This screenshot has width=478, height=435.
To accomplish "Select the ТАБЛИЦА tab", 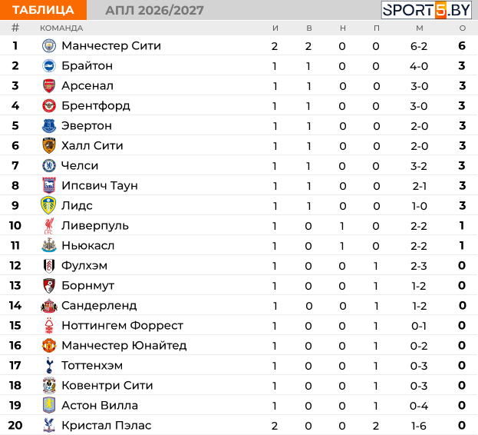I will (43, 10).
